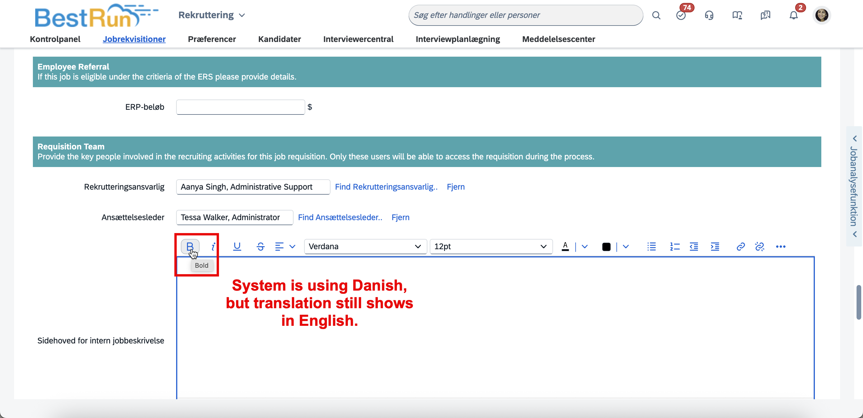Click inside the job description rich text area
The height and width of the screenshot is (418, 863).
(x=495, y=328)
